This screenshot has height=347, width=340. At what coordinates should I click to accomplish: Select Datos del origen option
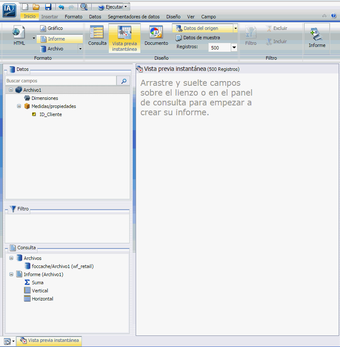(x=202, y=28)
